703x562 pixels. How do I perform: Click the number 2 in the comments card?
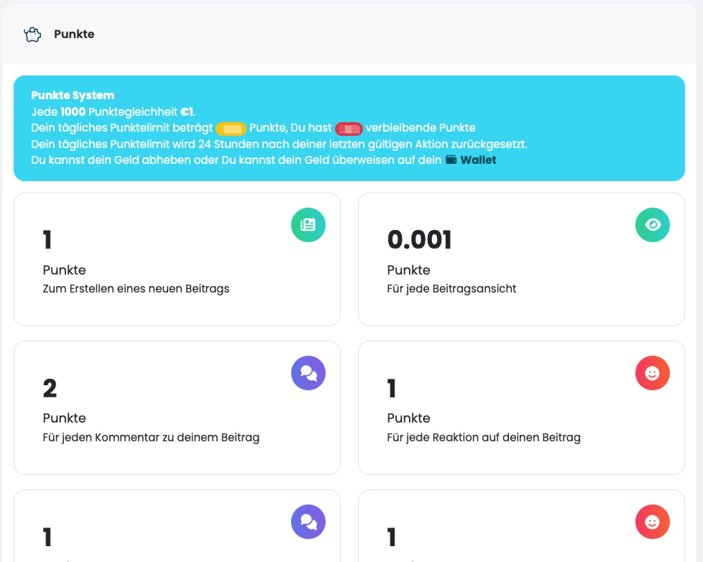click(50, 388)
